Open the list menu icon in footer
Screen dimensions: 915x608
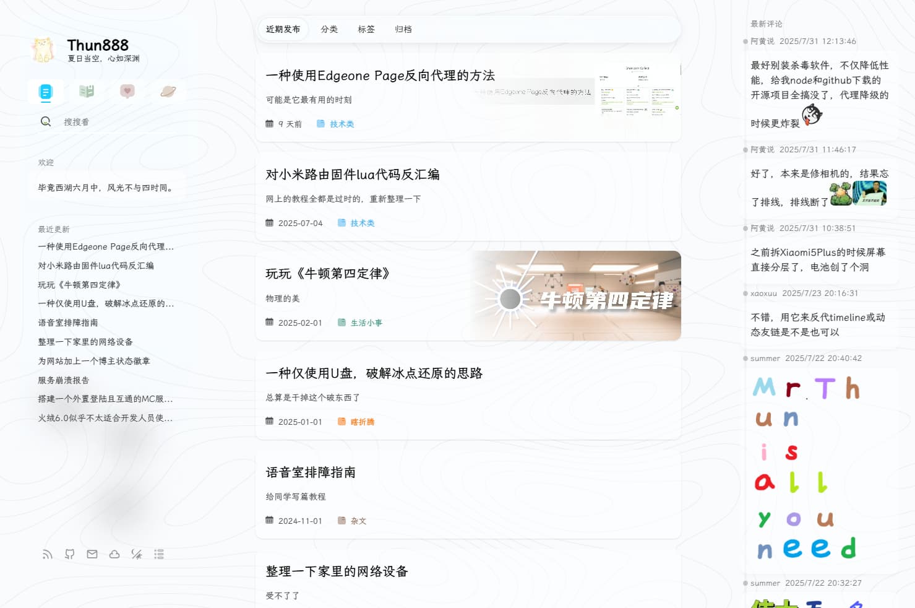[159, 554]
